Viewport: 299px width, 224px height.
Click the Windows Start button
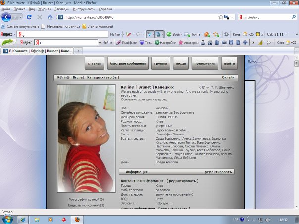8,218
